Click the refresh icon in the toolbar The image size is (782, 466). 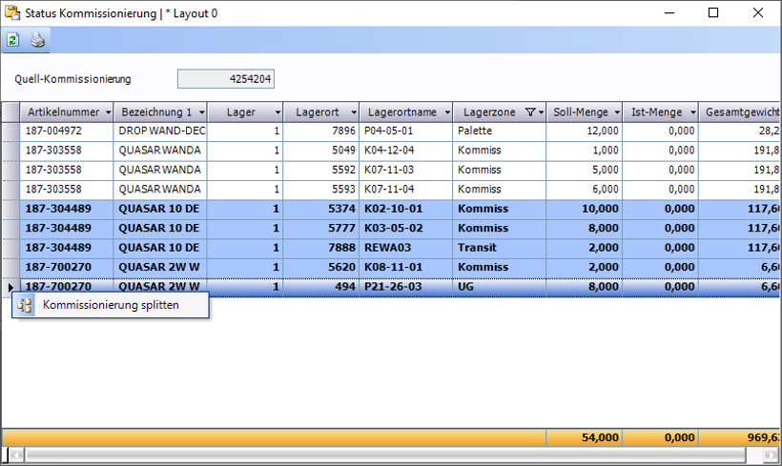(x=13, y=40)
